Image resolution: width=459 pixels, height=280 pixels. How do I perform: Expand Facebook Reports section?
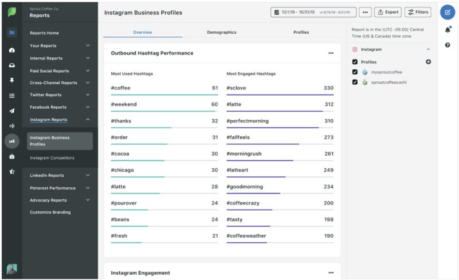point(60,107)
